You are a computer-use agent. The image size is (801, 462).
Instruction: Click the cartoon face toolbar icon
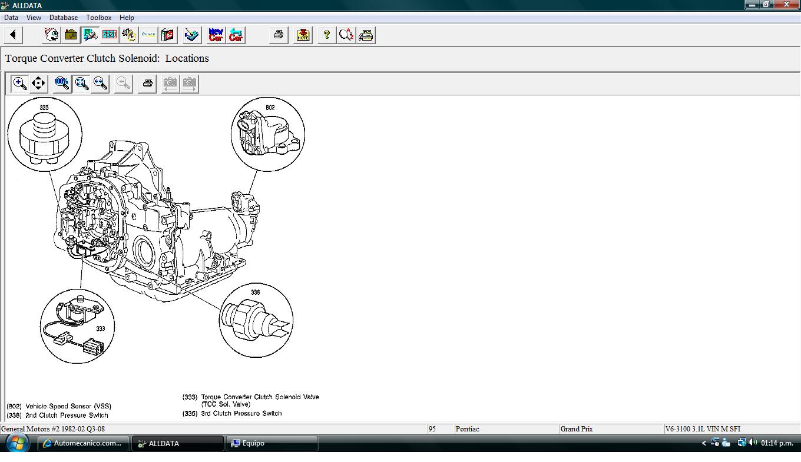tap(52, 35)
